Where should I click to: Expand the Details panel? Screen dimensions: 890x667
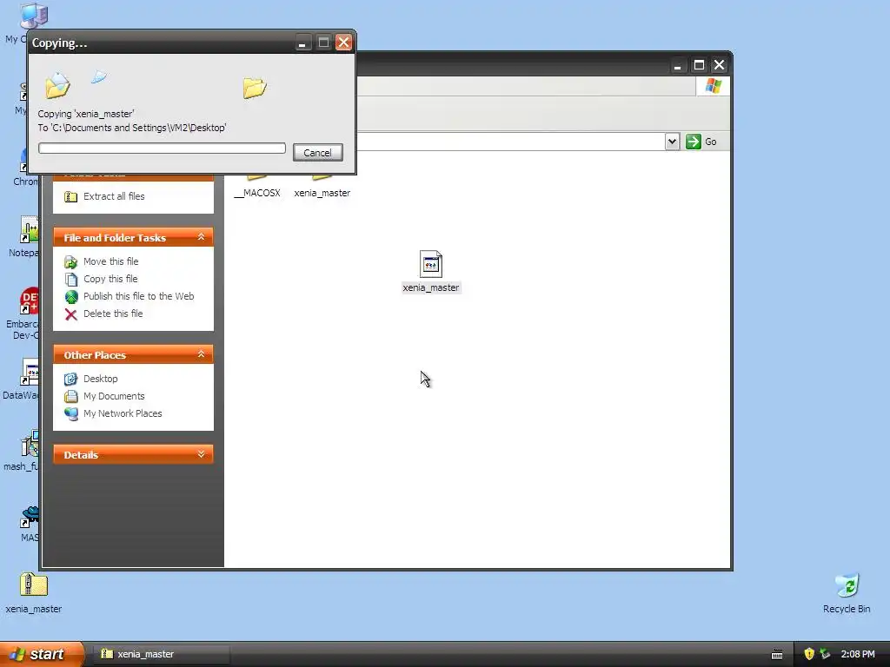201,454
